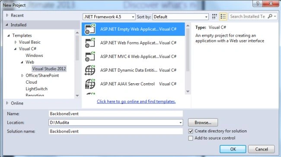Close the New Project dialog
Screen dimensions: 281x157
click(x=271, y=3)
